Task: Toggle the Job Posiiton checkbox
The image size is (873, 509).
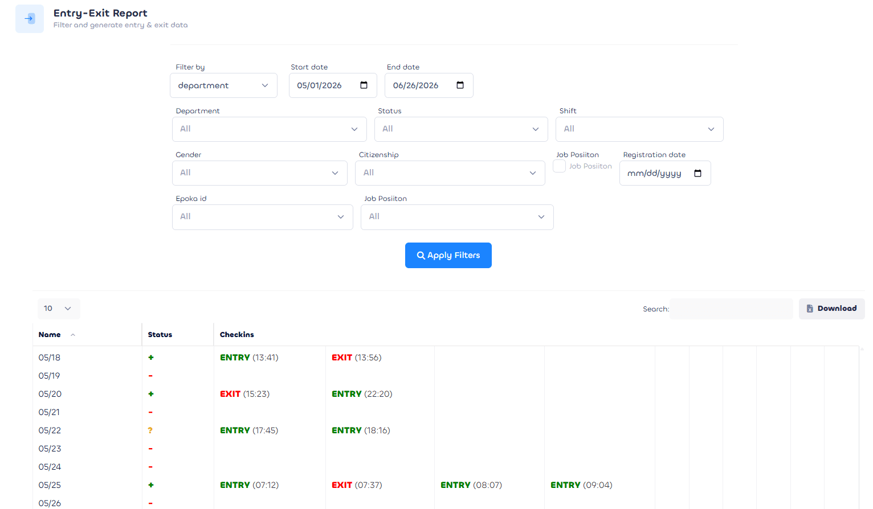Action: [x=560, y=166]
